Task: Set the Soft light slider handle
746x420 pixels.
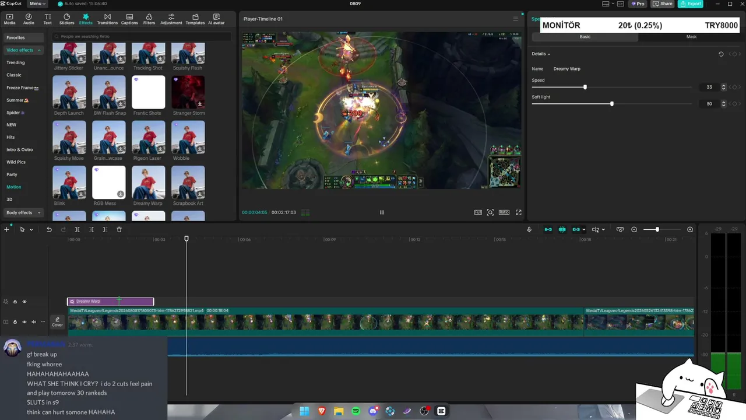Action: coord(611,104)
